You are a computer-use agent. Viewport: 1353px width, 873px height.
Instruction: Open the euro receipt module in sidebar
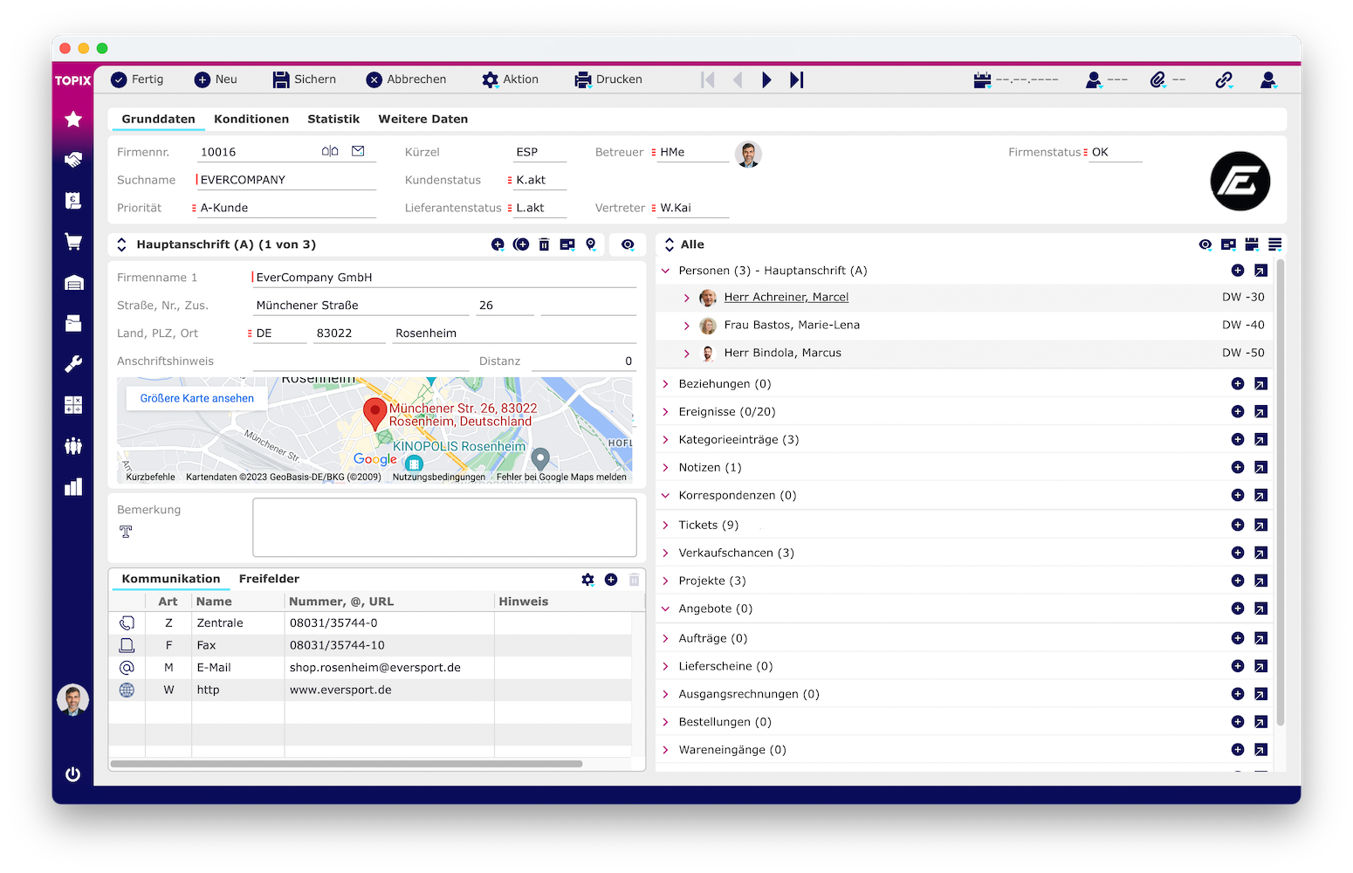tap(73, 201)
